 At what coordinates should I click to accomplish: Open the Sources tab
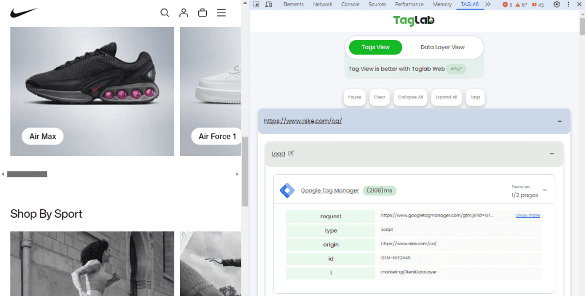click(377, 5)
